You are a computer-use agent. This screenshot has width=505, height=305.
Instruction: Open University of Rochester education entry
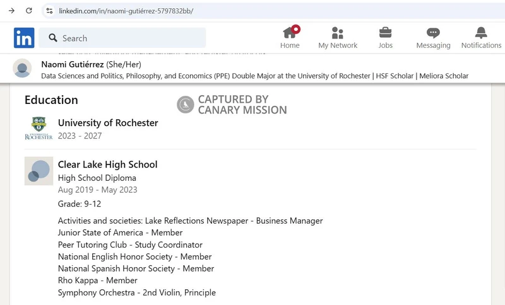pos(108,123)
